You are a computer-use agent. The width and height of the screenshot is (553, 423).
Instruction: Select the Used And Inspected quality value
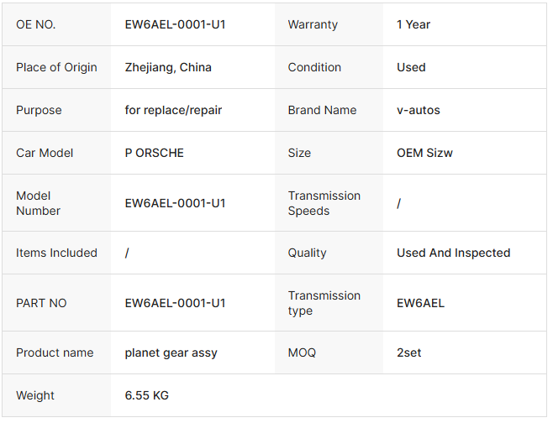pos(453,253)
